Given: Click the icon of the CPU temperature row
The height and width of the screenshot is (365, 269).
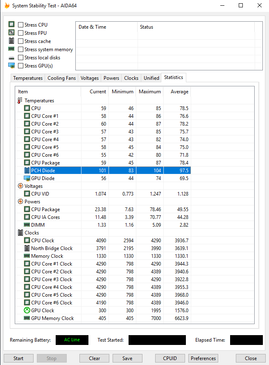Looking at the screenshot, I should (x=27, y=108).
